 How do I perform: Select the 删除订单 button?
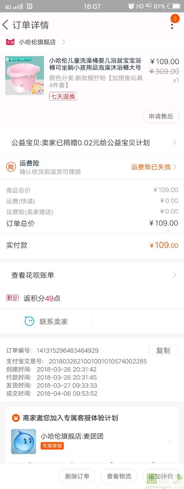point(77,476)
